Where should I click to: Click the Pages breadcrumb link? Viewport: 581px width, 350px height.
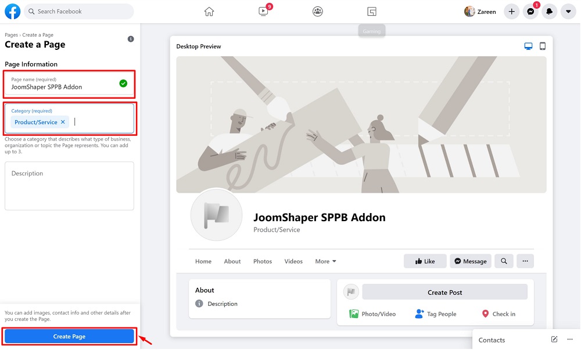pyautogui.click(x=11, y=35)
